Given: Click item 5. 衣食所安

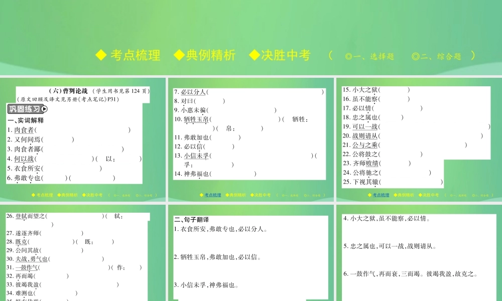Looking at the screenshot, I should point(24,168).
